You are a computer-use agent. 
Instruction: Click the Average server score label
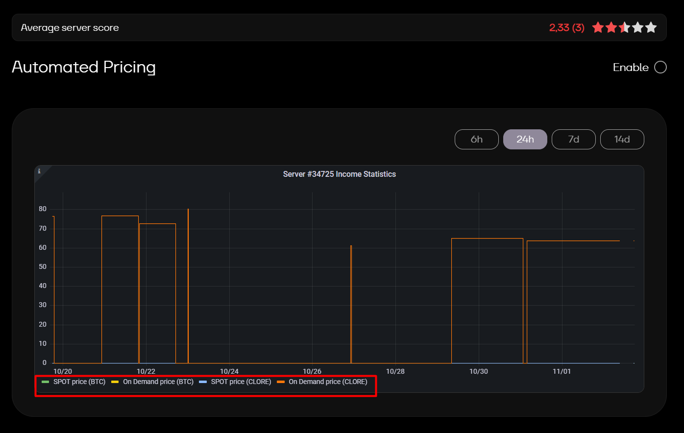70,27
